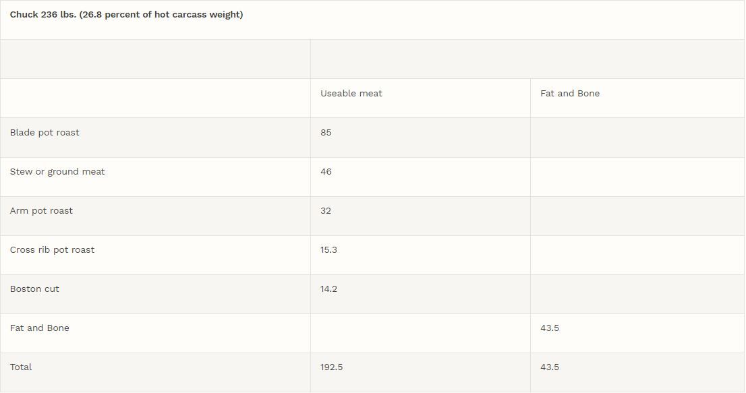Select the Fat and Bone column header
Screen dimensions: 746x393
tap(570, 94)
